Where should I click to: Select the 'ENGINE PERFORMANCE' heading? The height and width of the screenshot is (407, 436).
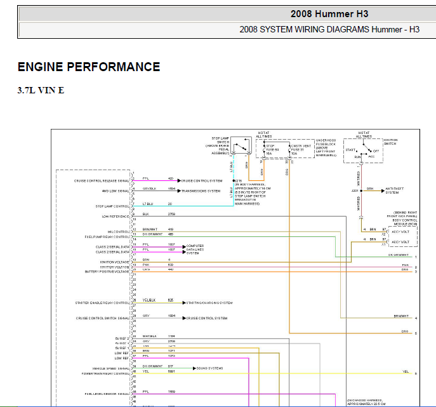click(x=89, y=67)
